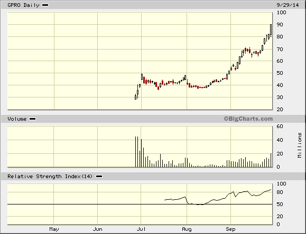
Task: Click the Sep month label
Action: (x=230, y=229)
